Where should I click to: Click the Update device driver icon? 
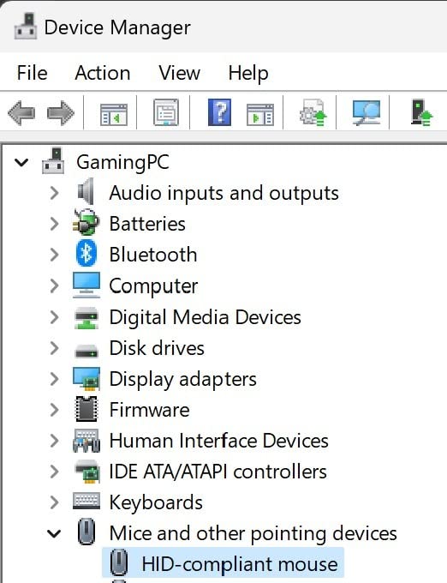[313, 112]
